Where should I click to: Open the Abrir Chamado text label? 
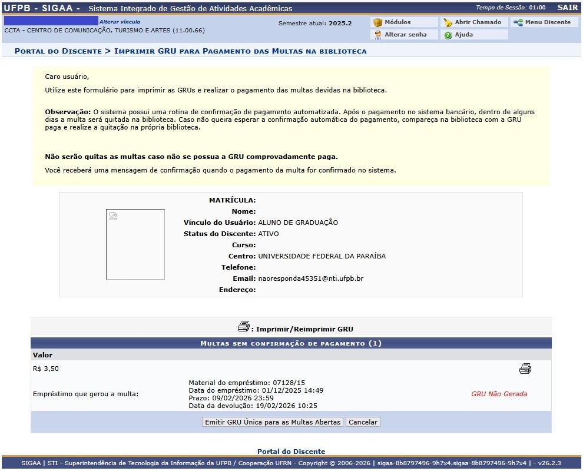coord(478,22)
